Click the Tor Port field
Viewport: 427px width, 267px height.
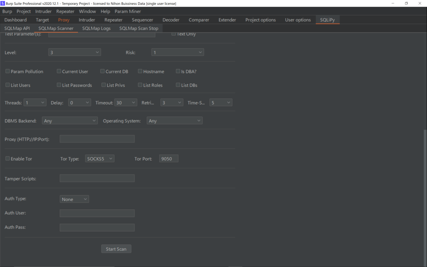(x=169, y=158)
